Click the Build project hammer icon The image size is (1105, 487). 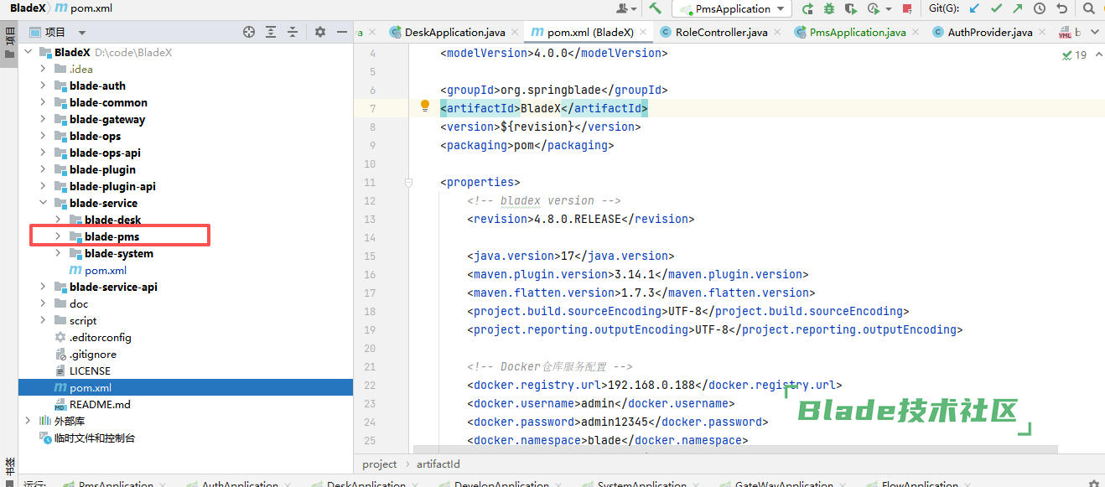pyautogui.click(x=655, y=8)
